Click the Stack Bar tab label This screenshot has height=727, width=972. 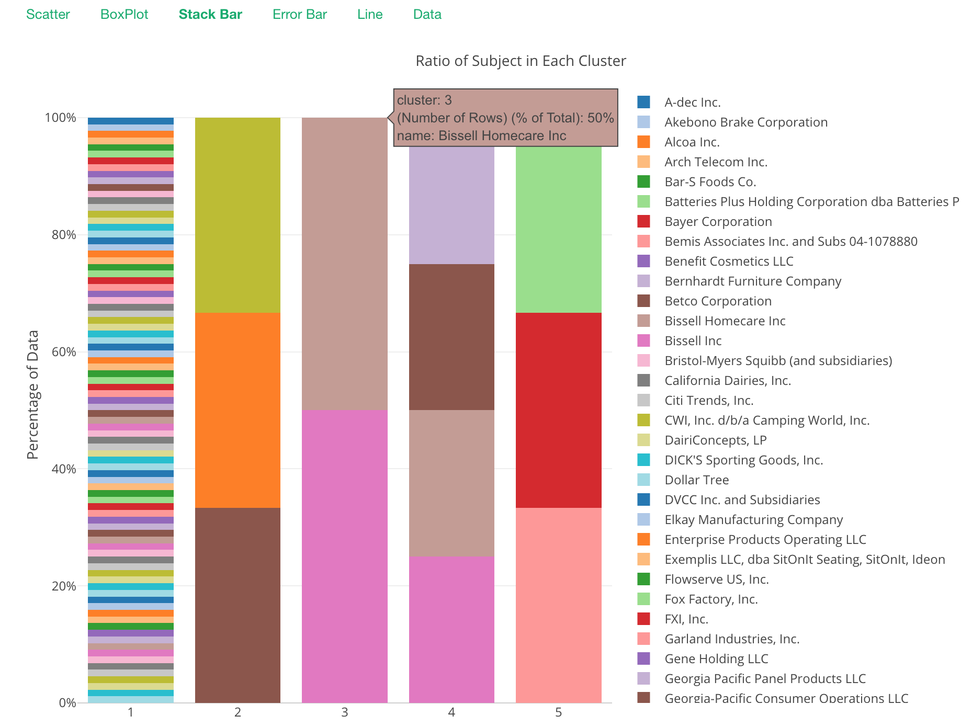coord(210,14)
